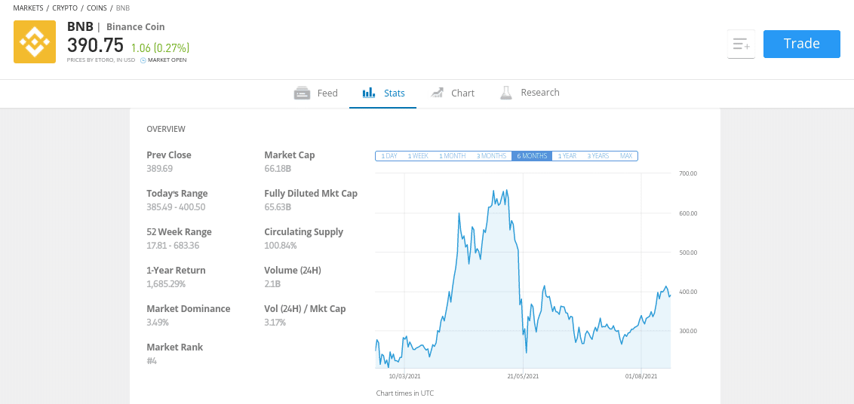Open the Research tab

pyautogui.click(x=530, y=93)
